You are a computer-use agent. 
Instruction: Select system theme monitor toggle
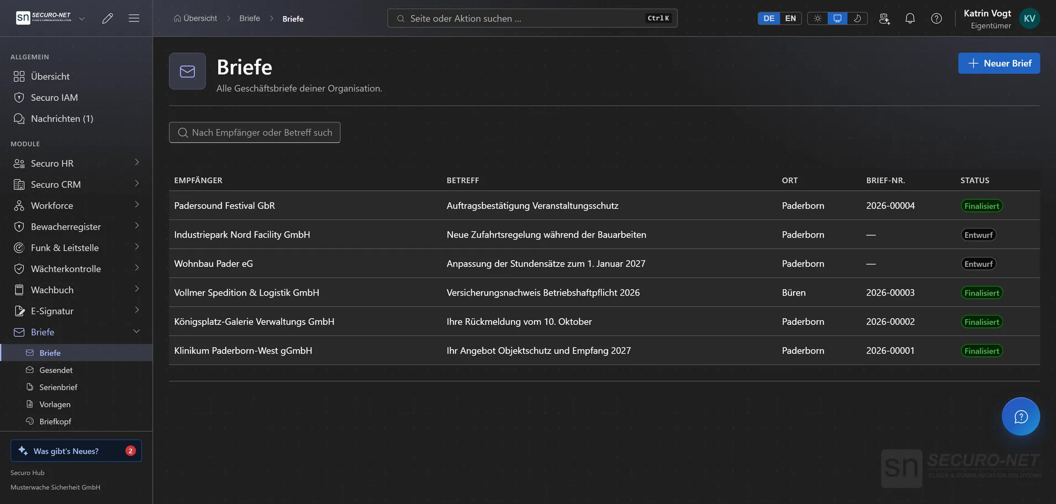coord(837,18)
